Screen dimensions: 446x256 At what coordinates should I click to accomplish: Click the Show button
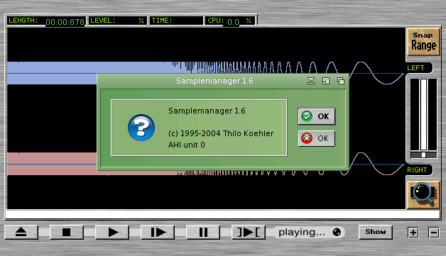pos(376,232)
